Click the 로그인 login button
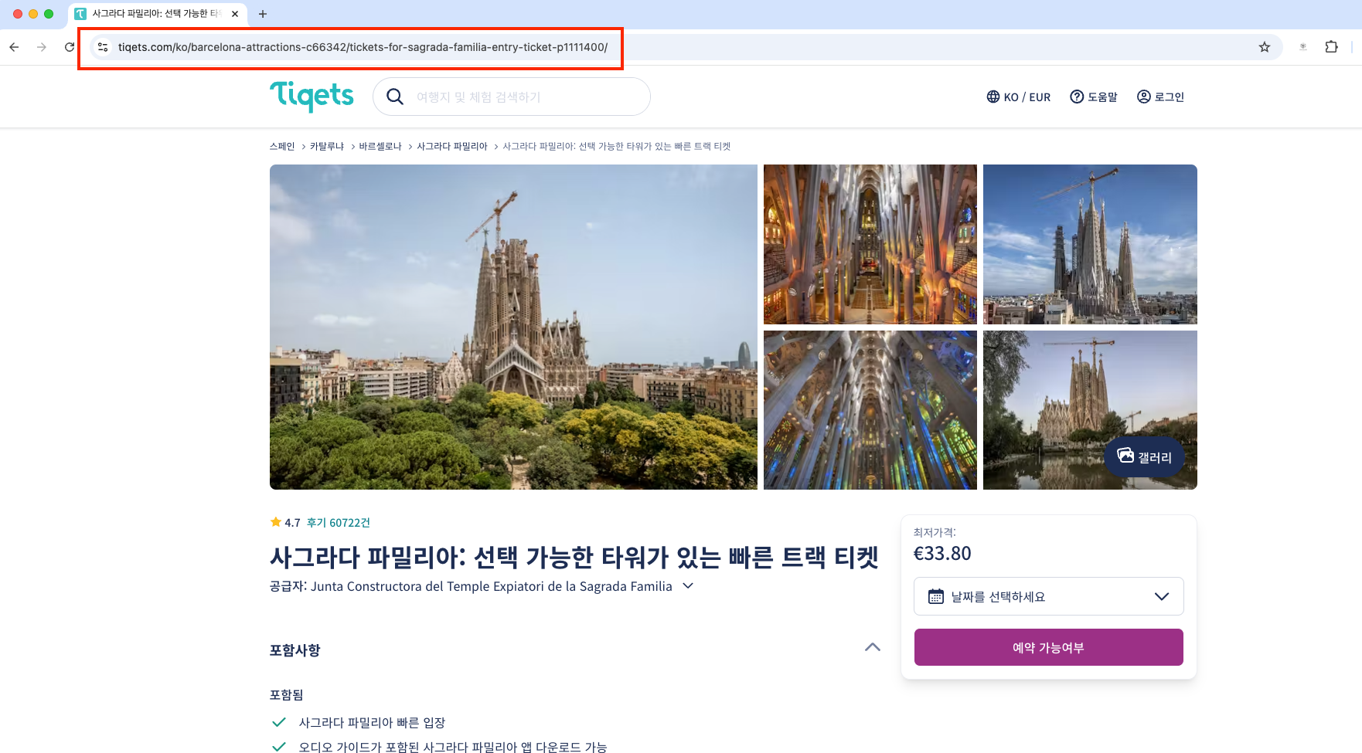1362x753 pixels. pos(1160,97)
